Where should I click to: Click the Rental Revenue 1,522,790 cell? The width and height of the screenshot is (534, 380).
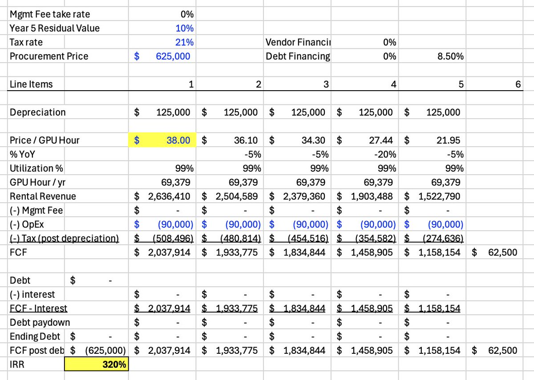pyautogui.click(x=432, y=196)
